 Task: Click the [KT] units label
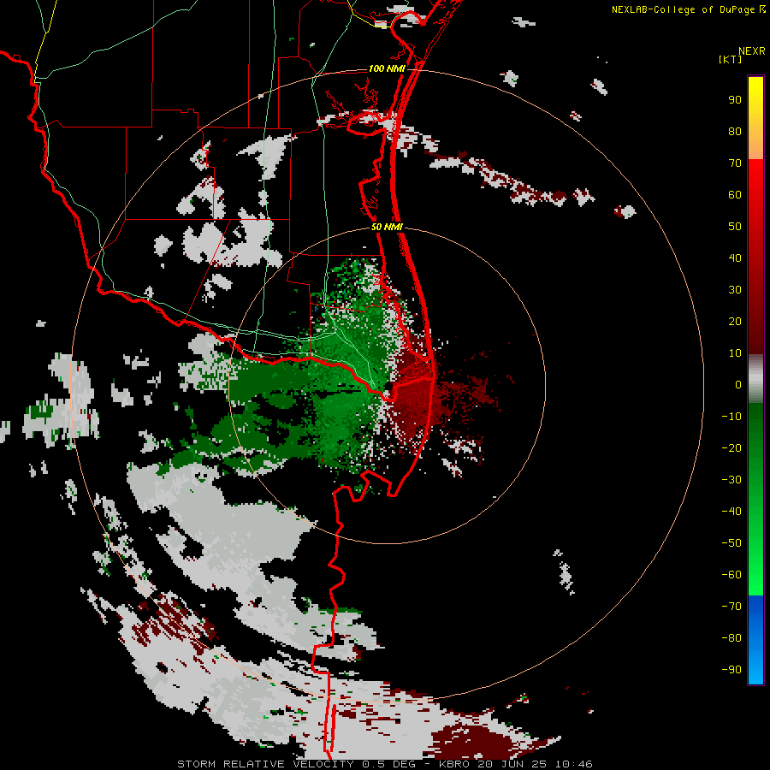731,59
